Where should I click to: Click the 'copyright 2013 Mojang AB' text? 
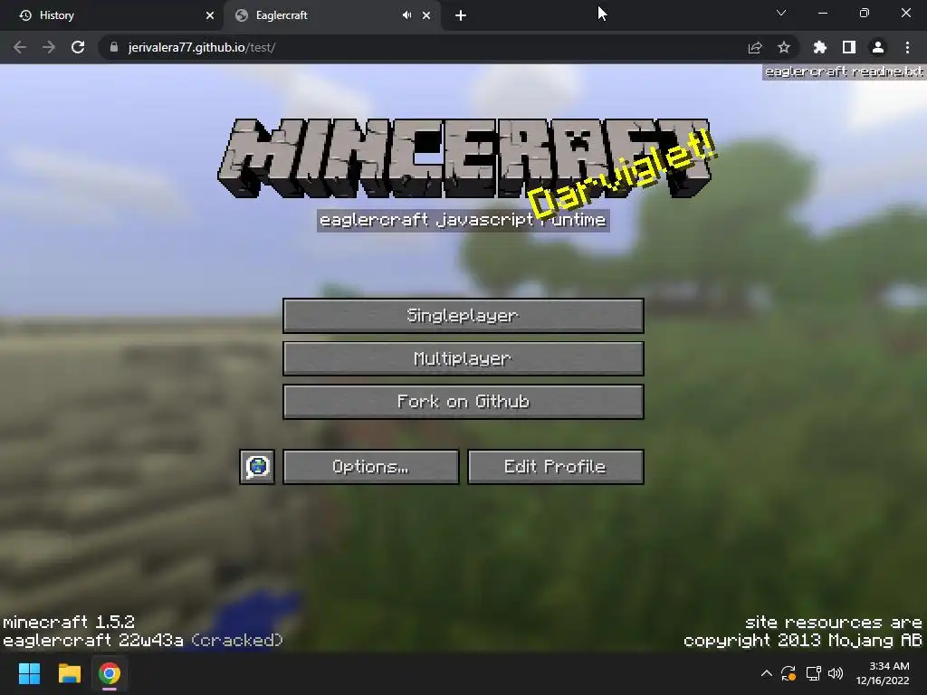click(x=802, y=640)
